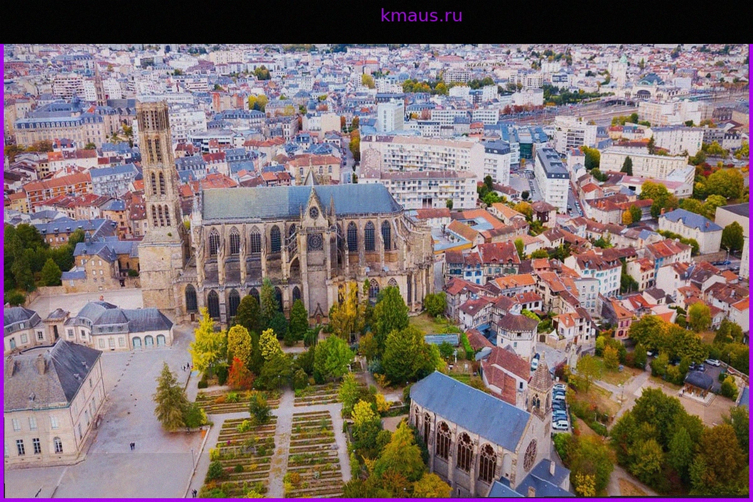Click the small chapel's blue roof
Viewport: 753px width, 502px height.
coord(471,409)
